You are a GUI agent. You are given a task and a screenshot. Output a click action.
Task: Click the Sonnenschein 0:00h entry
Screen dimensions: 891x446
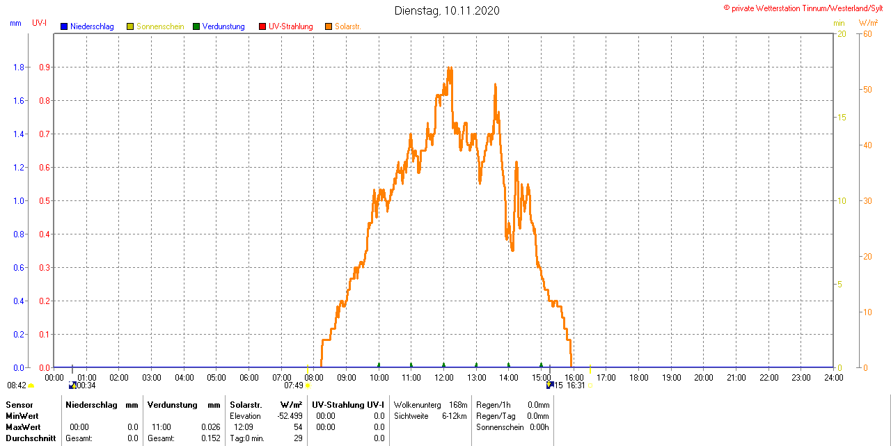tap(512, 427)
